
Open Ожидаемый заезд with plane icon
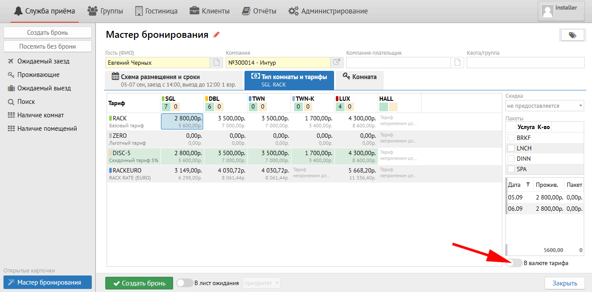[43, 61]
